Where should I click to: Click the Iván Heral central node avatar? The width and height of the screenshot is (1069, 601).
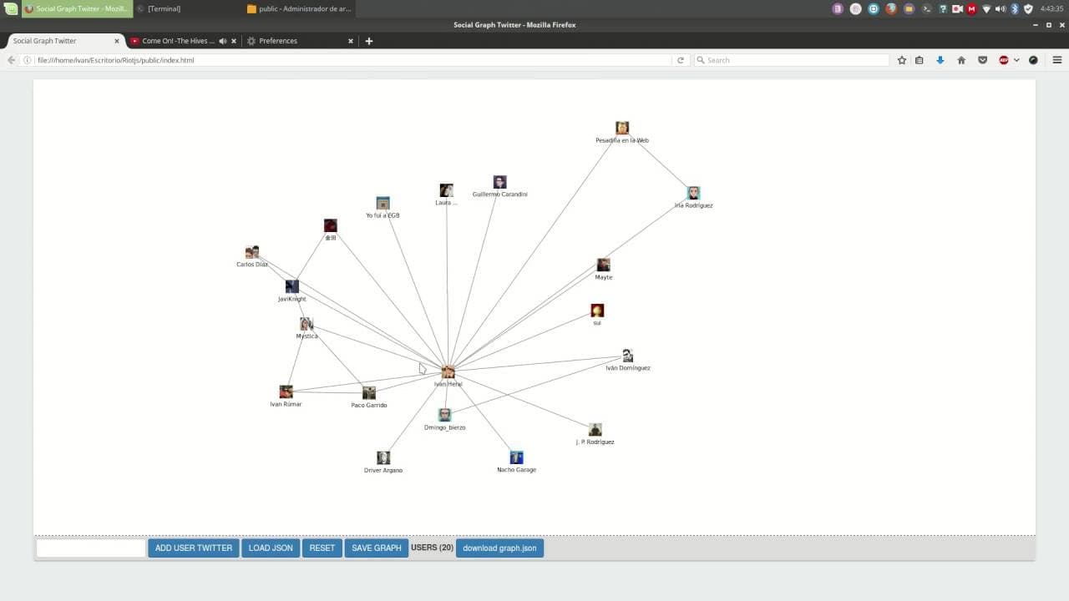[448, 371]
